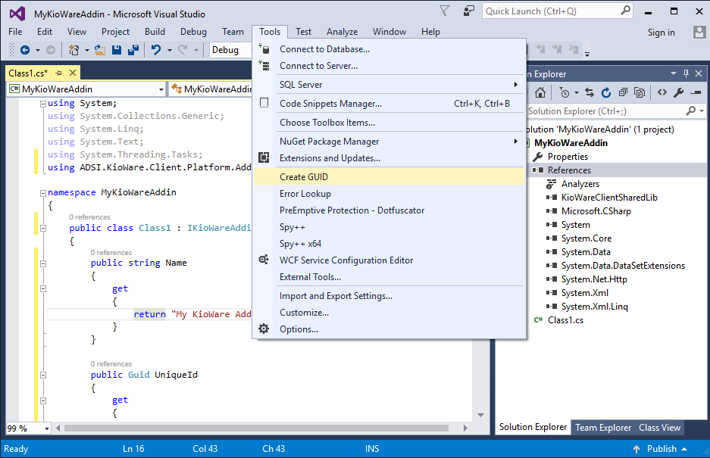The height and width of the screenshot is (458, 710).
Task: Click the account avatar icon beside Sign in
Action: click(699, 32)
